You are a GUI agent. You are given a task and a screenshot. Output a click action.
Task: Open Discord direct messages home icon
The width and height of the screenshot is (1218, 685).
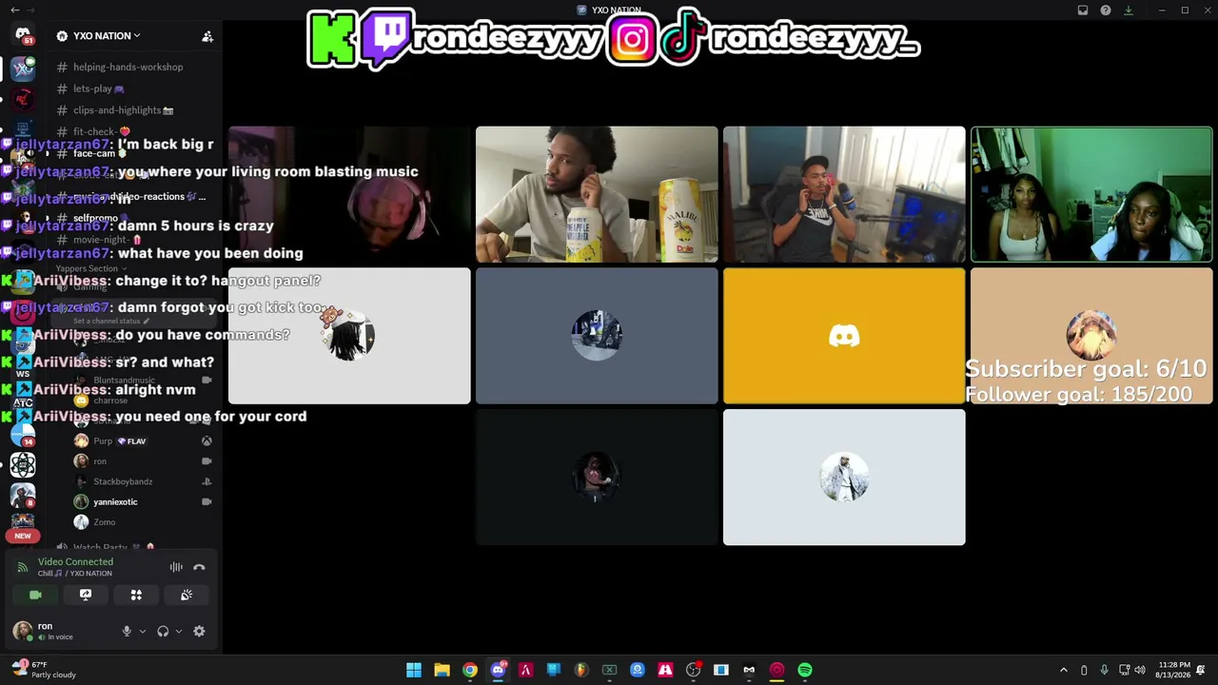[x=23, y=34]
